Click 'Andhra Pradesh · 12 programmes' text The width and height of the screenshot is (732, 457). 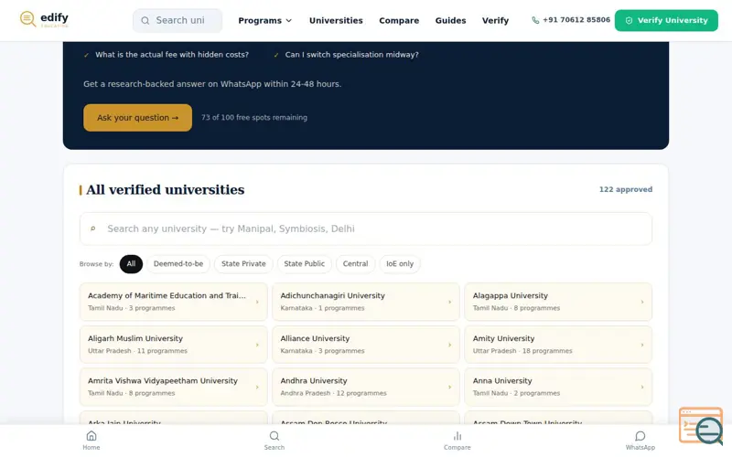333,393
